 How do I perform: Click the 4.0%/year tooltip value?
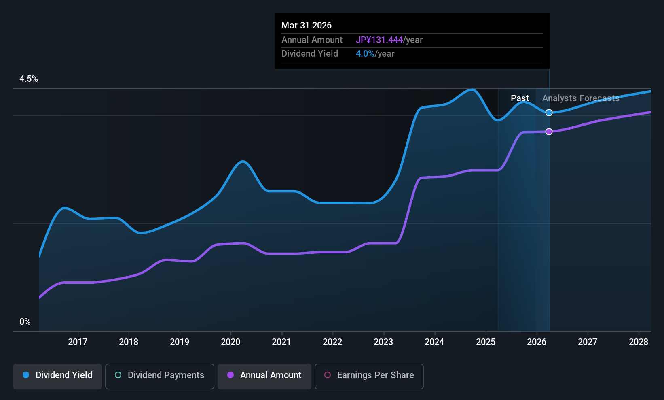[375, 54]
